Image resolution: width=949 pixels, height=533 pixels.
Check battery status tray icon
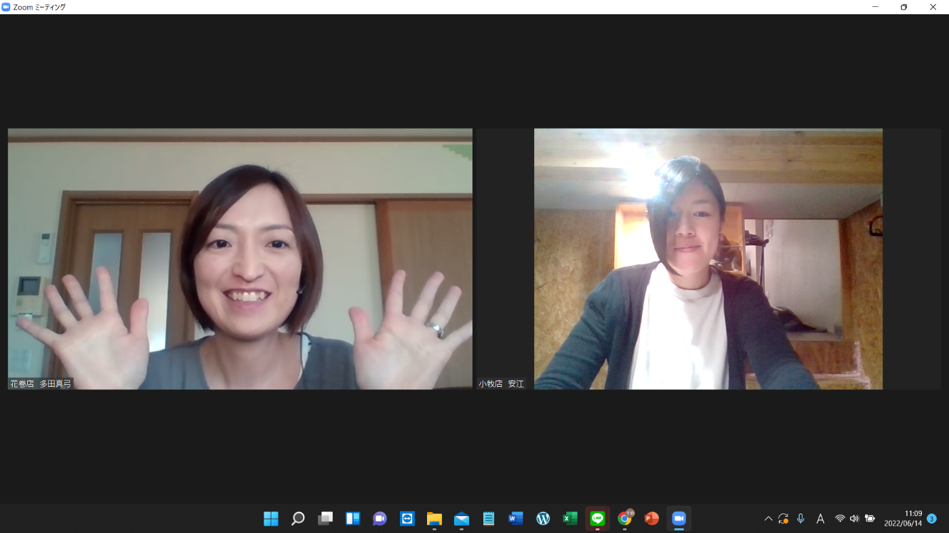tap(870, 519)
